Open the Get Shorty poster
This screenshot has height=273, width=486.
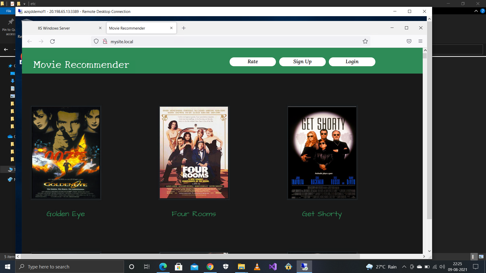pos(322,153)
